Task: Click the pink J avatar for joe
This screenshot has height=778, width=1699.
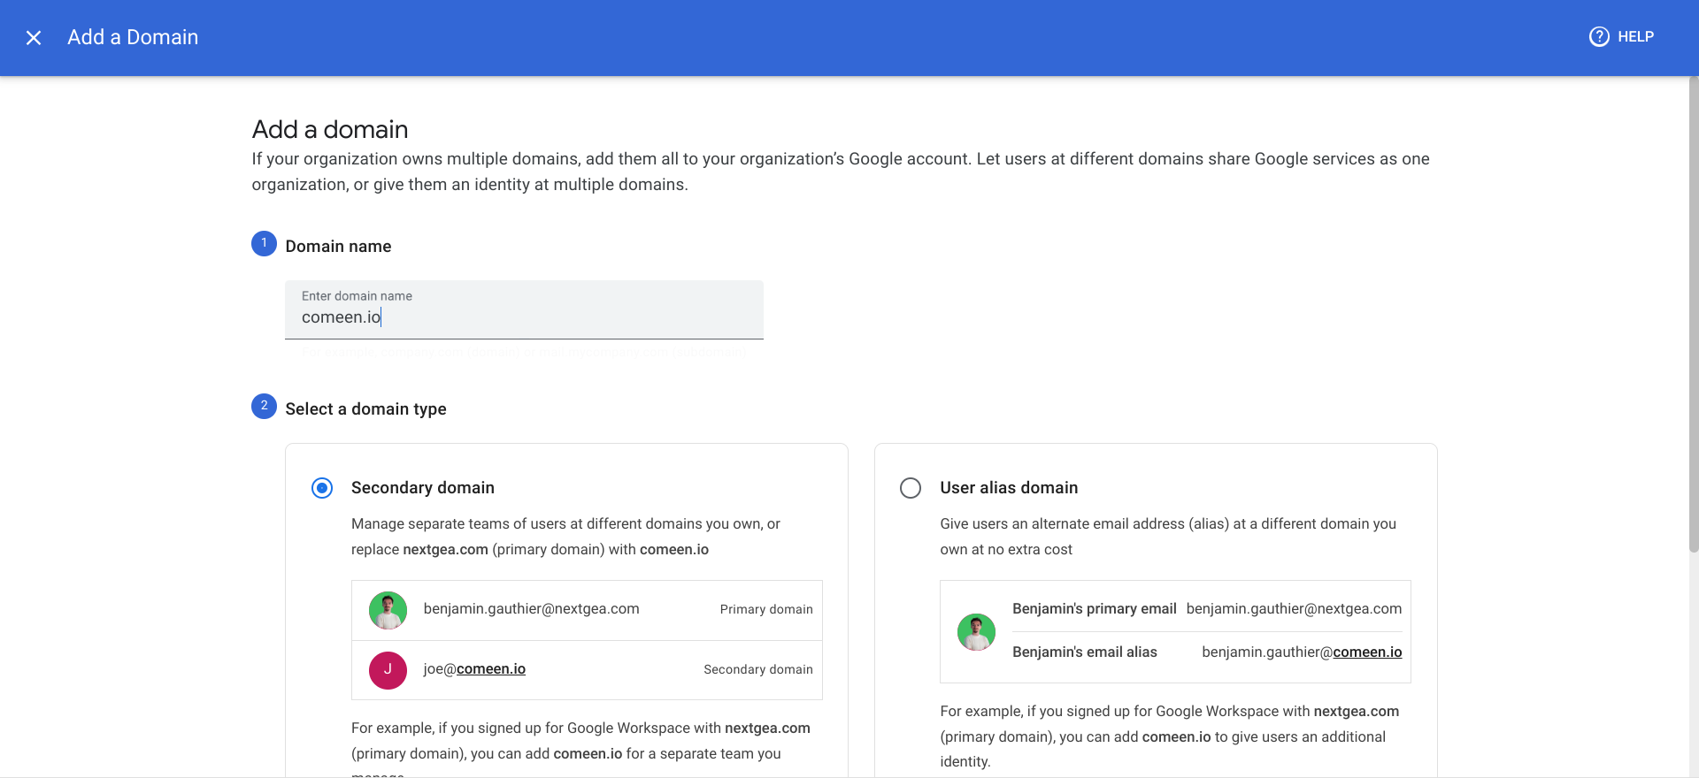Action: click(388, 670)
